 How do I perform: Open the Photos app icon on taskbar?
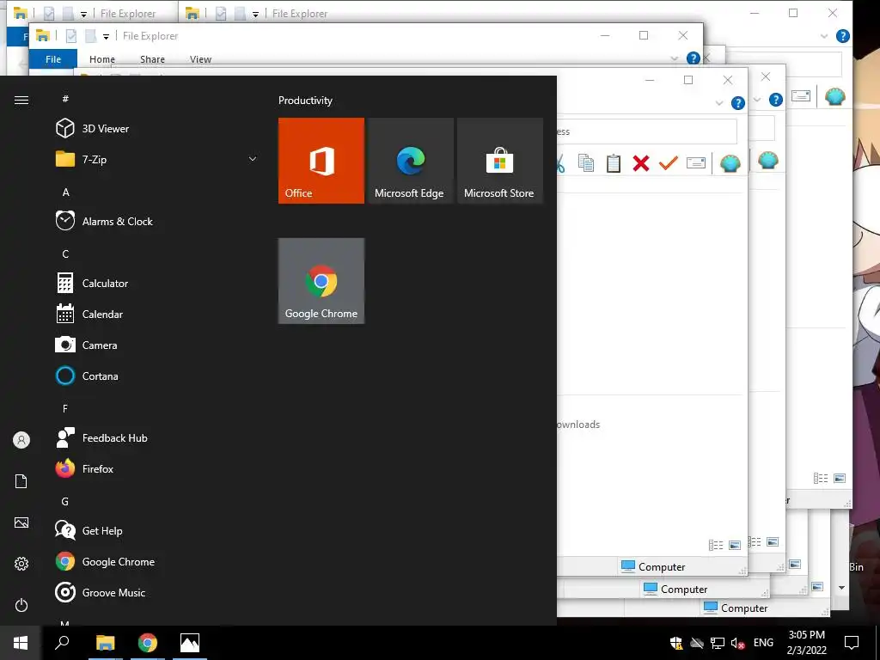(190, 643)
